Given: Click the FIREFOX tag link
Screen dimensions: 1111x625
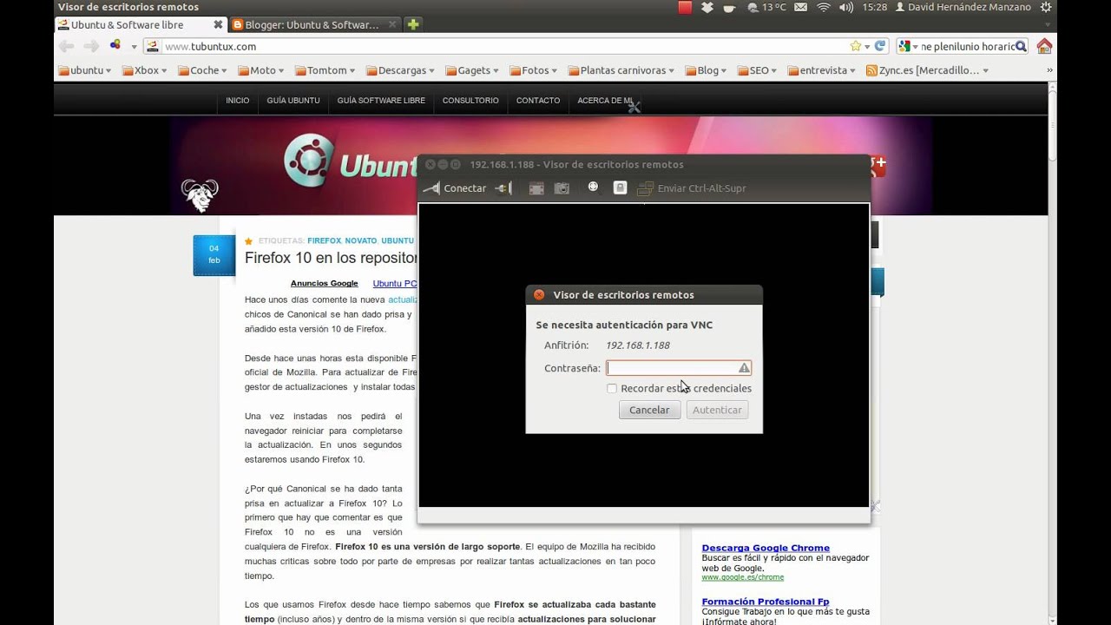Looking at the screenshot, I should (x=324, y=240).
